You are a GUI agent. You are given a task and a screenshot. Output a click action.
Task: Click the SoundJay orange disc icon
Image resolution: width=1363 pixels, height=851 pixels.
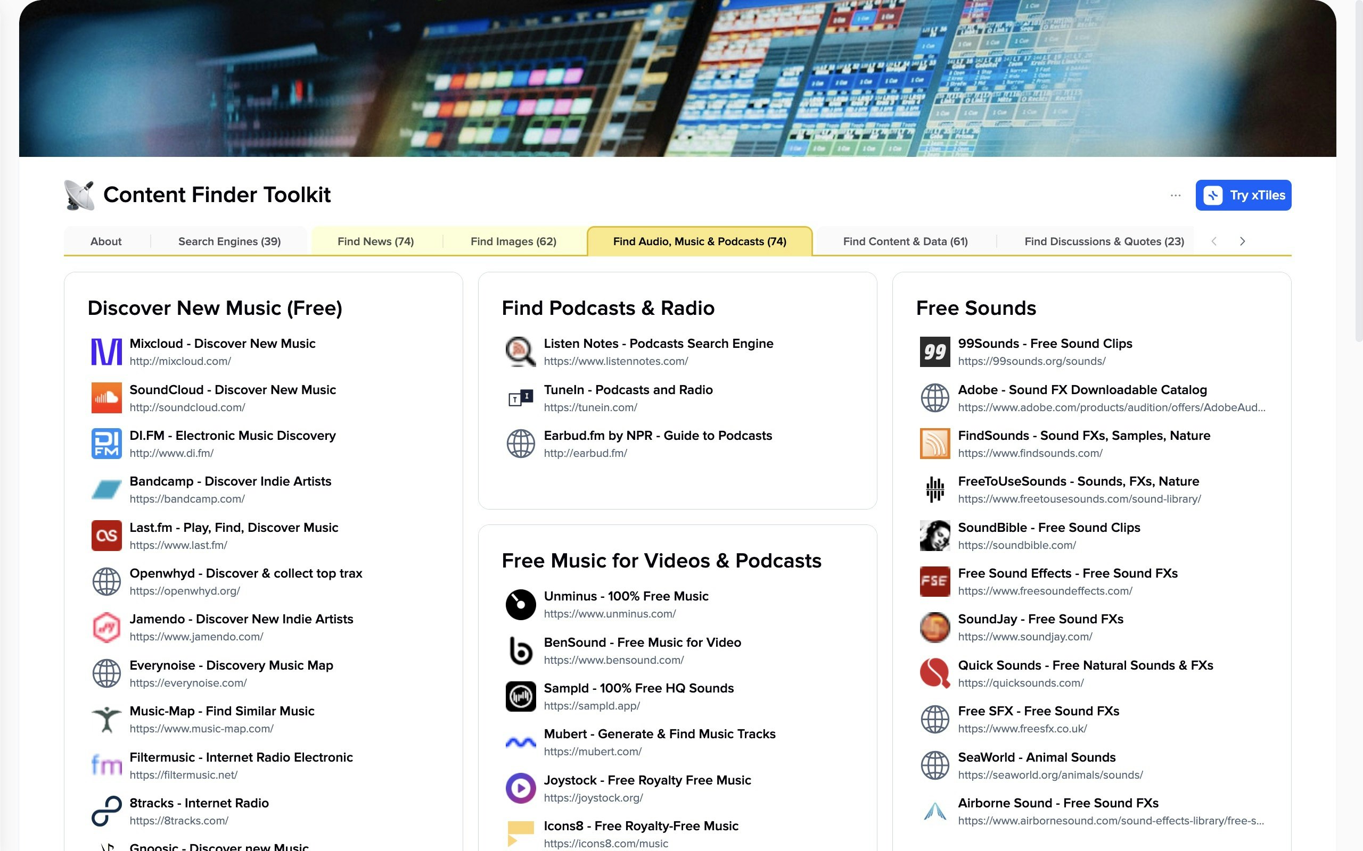click(935, 628)
